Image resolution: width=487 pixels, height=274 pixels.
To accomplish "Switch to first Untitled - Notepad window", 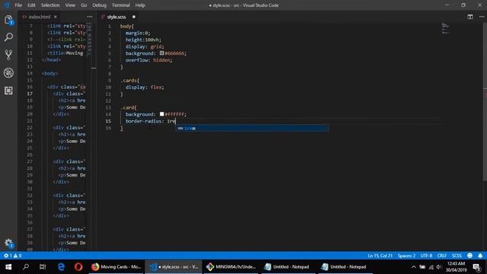I will [288, 266].
